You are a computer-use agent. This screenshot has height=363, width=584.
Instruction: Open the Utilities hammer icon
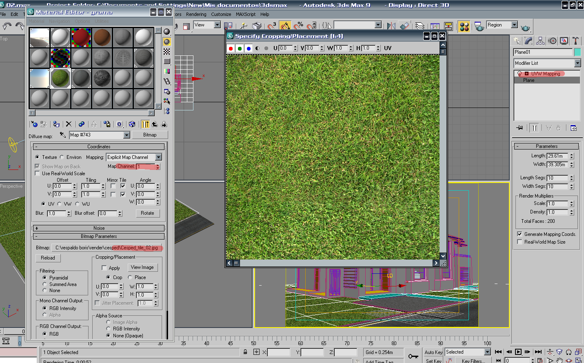coord(575,41)
